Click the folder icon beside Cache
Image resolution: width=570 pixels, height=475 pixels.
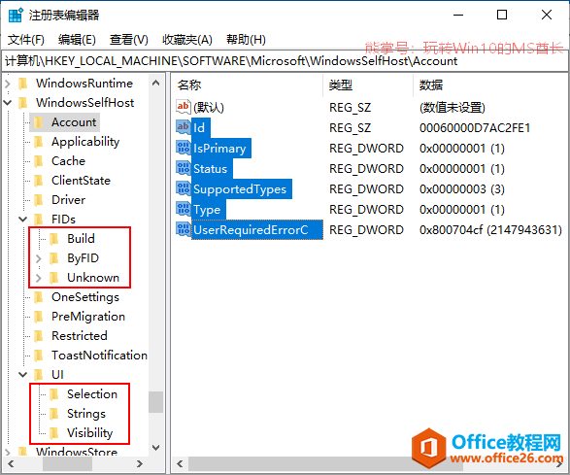point(39,160)
